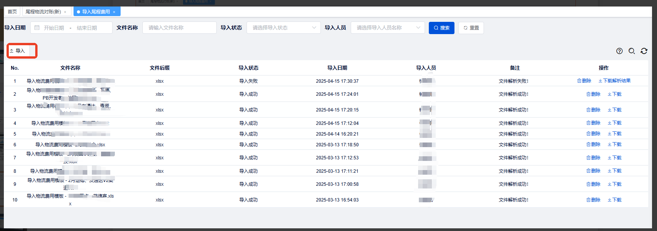Click the calendar icon in the date field
Viewport: 657px width, 231px height.
click(37, 28)
